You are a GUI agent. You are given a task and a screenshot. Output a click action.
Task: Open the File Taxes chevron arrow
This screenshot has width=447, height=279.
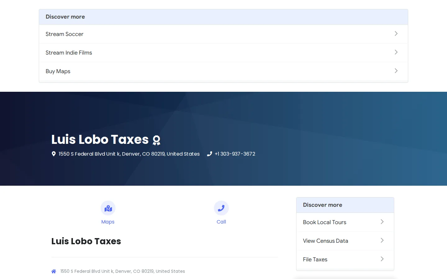pos(382,259)
